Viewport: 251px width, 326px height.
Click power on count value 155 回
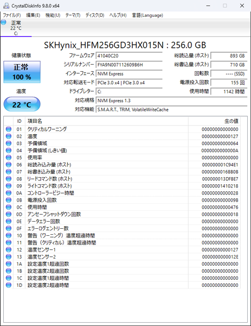229,83
